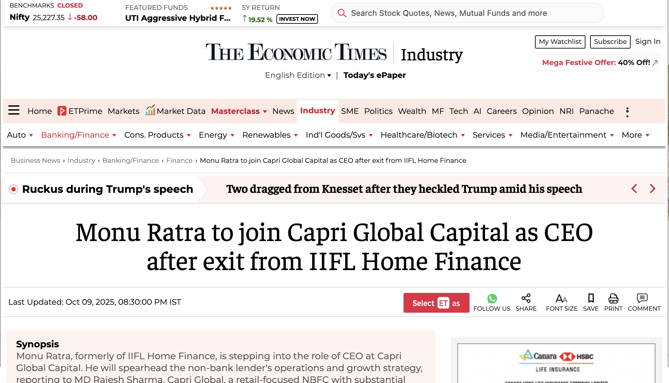This screenshot has width=669, height=383.
Task: Share the article using Share icon
Action: coord(526,299)
